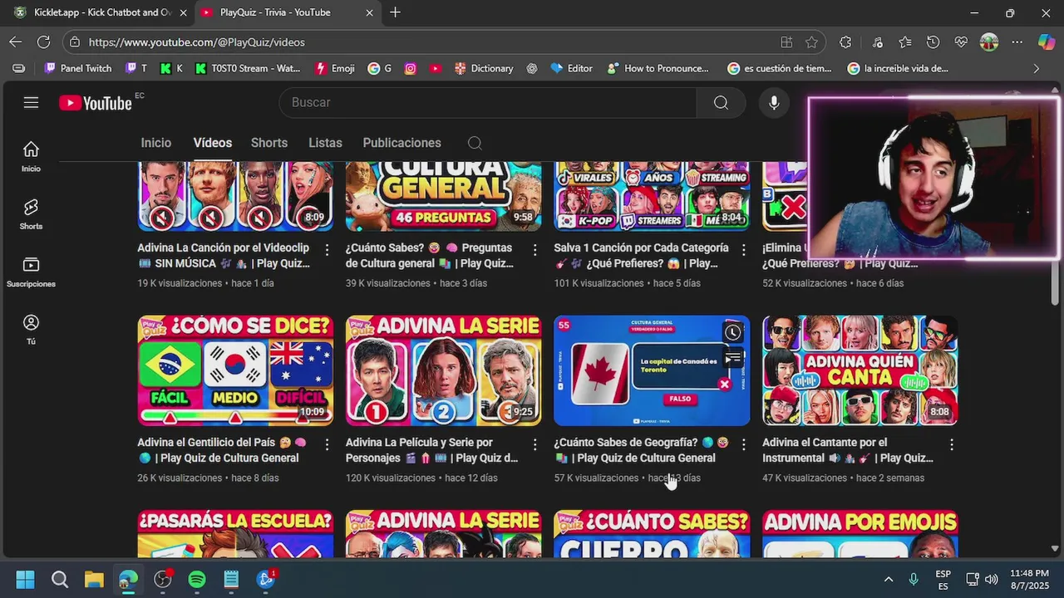This screenshot has width=1064, height=598.
Task: Open Suscripciones in the left sidebar
Action: pos(31,272)
